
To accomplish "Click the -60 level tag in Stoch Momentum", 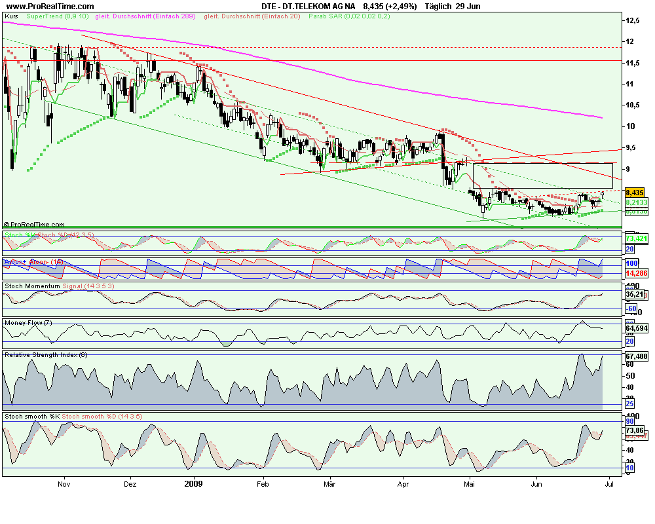I will point(631,309).
